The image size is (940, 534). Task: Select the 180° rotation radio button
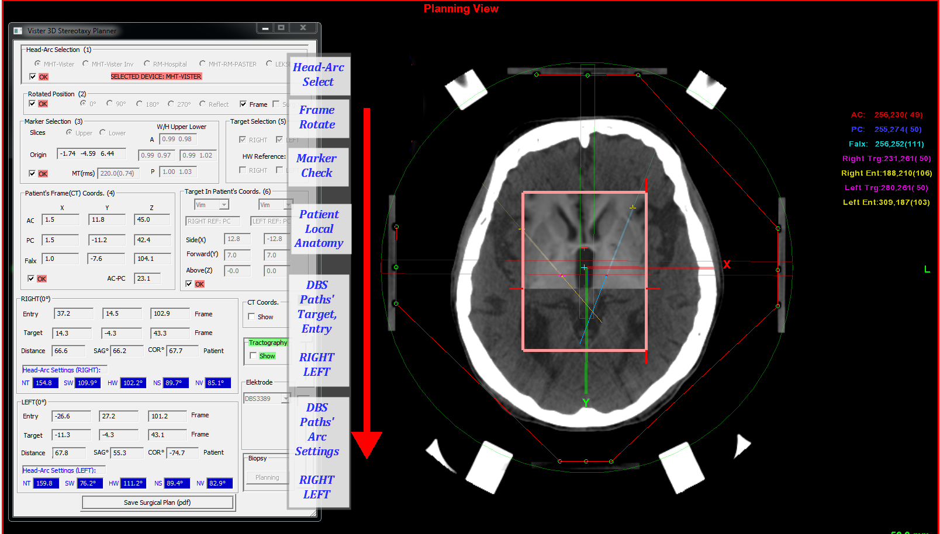point(139,103)
